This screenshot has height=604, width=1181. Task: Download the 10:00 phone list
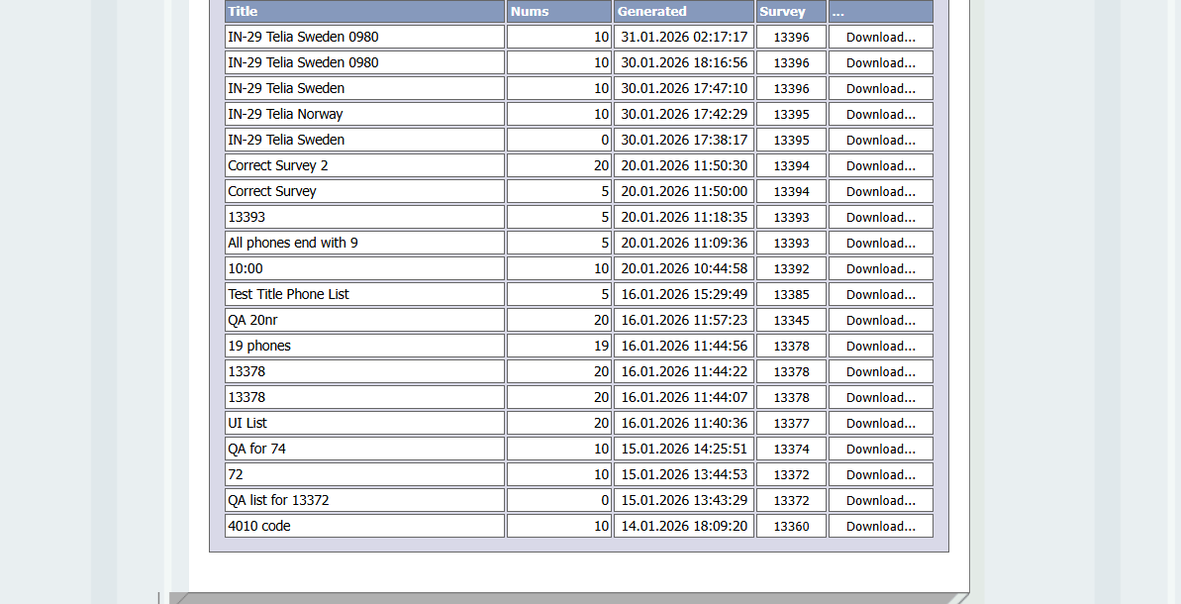tap(880, 269)
